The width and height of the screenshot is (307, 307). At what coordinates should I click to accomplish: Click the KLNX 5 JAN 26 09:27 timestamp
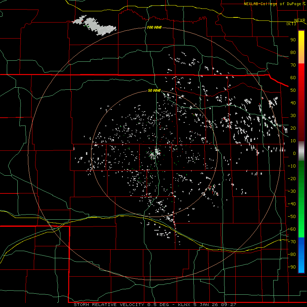(207, 305)
